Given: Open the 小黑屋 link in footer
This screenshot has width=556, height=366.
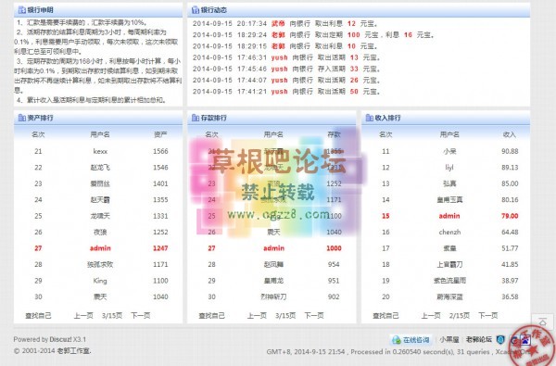Looking at the screenshot, I should 449,339.
